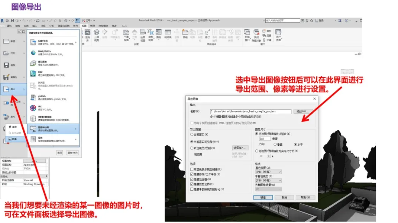Switch to the 管理 ribbon tab

click(93, 26)
